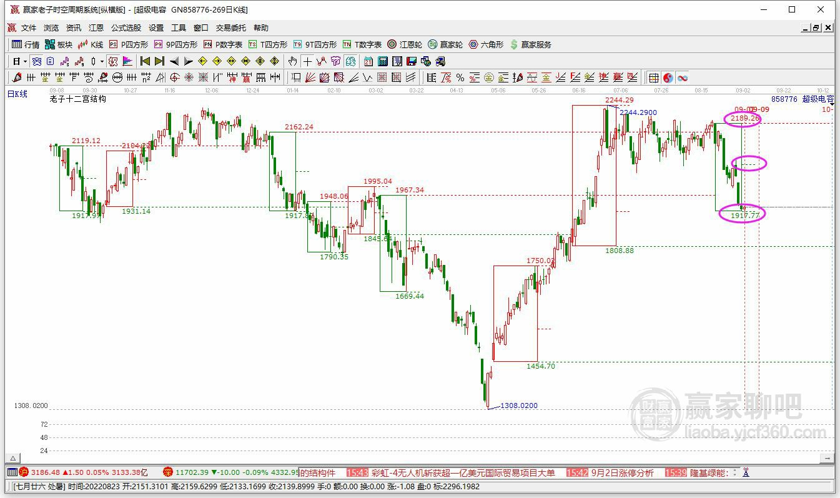Open the 9P四方形 tool

tap(175, 44)
